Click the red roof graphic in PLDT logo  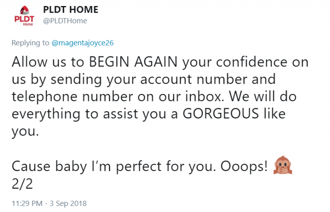pos(24,10)
